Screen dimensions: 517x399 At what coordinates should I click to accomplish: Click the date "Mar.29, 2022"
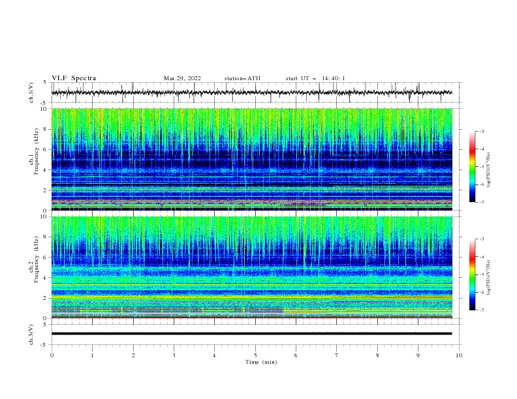(x=182, y=78)
